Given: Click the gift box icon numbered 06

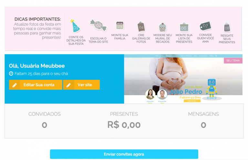Looking at the screenshot, I should (184, 27).
